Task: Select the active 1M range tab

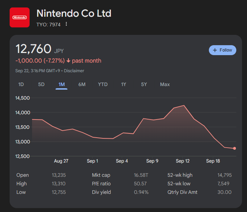Action: tap(62, 84)
